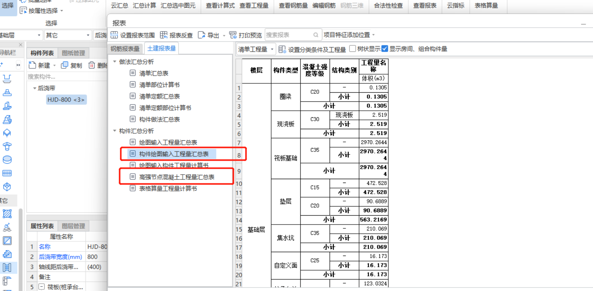Viewport: 593px width, 291px height.
Task: Click the document icon beside 表格算量工程量计算书
Action: pyautogui.click(x=133, y=188)
